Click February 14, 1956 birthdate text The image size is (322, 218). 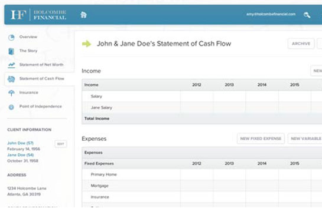tap(24, 149)
